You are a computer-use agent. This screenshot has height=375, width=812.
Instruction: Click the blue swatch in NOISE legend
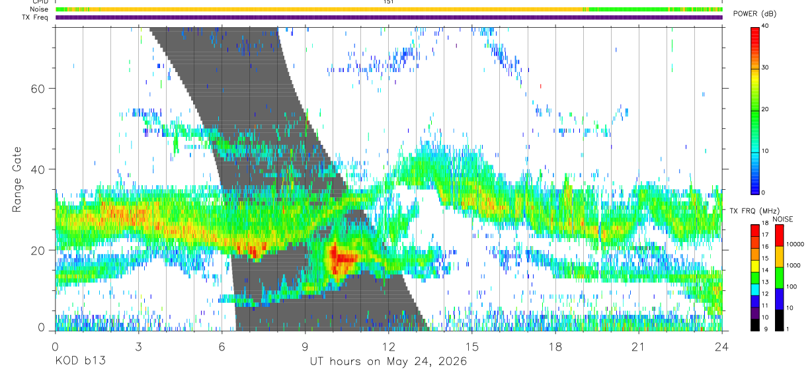point(779,298)
